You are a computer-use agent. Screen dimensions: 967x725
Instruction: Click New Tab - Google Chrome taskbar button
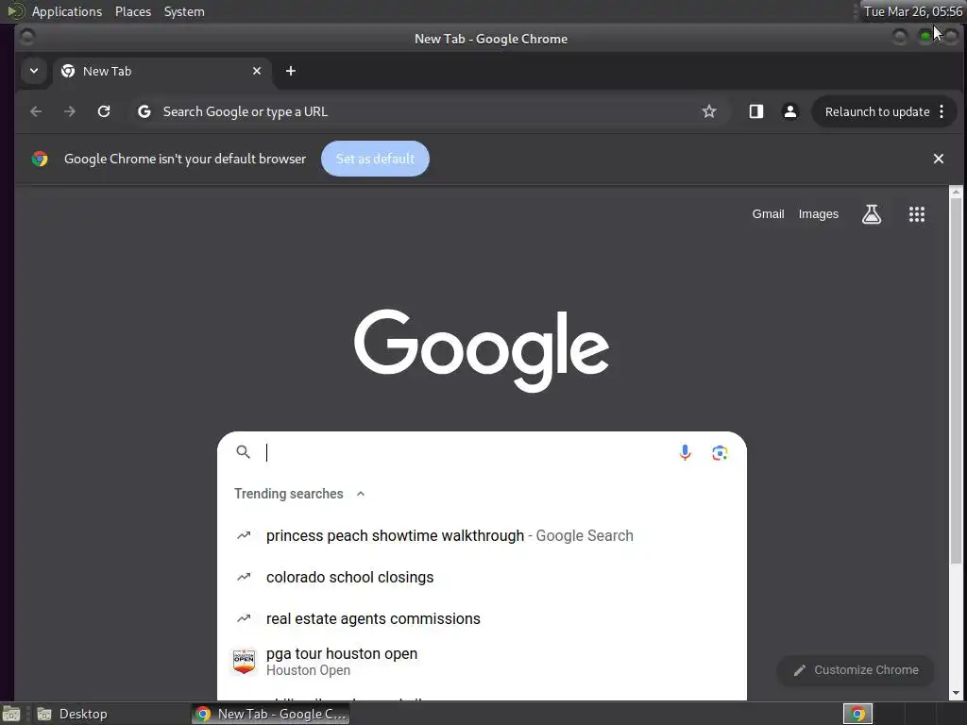[271, 714]
